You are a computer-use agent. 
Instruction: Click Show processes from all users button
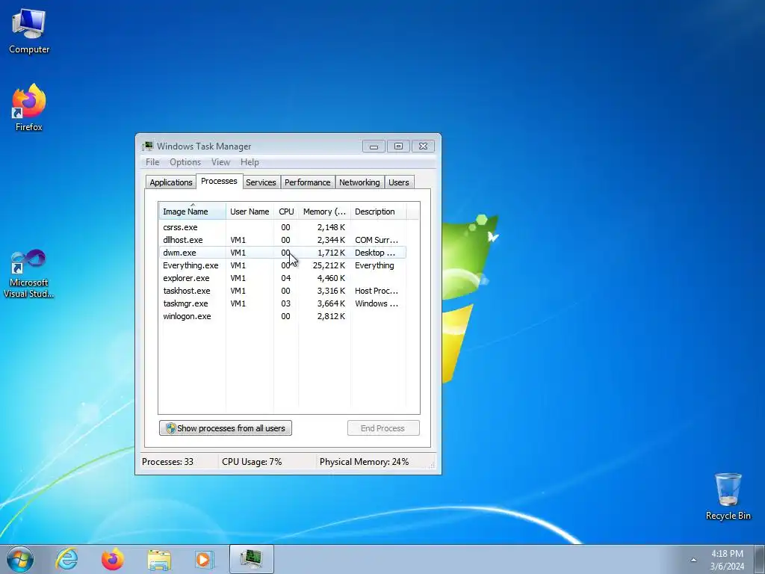226,428
